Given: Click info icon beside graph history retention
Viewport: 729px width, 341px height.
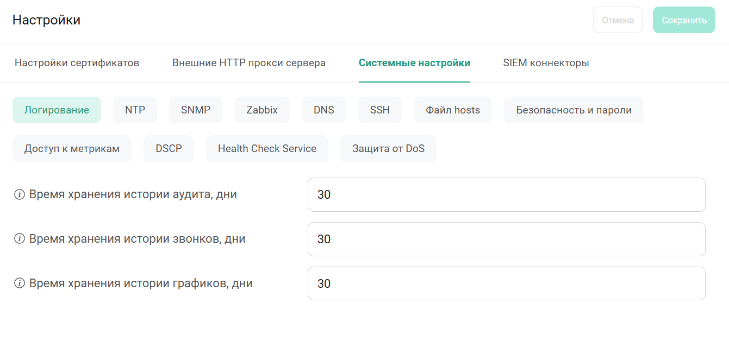Looking at the screenshot, I should point(20,283).
